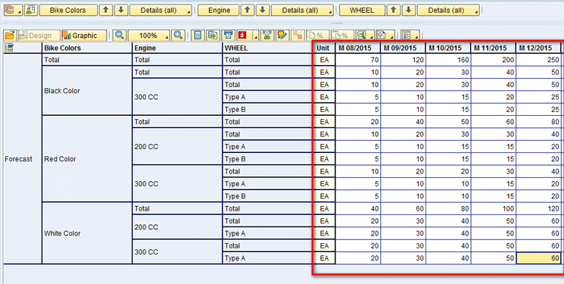The width and height of the screenshot is (564, 284).
Task: Open Details (all) dropdown for Engine
Action: 302,10
